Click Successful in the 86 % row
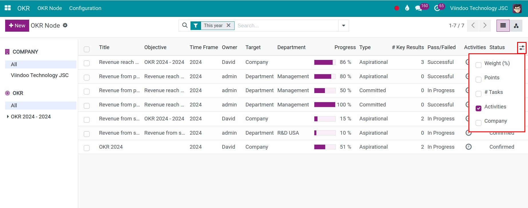528x208 pixels. point(440,62)
